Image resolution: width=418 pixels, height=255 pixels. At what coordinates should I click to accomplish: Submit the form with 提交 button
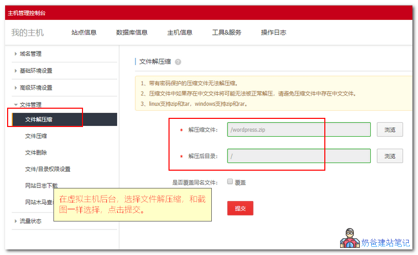click(x=240, y=208)
